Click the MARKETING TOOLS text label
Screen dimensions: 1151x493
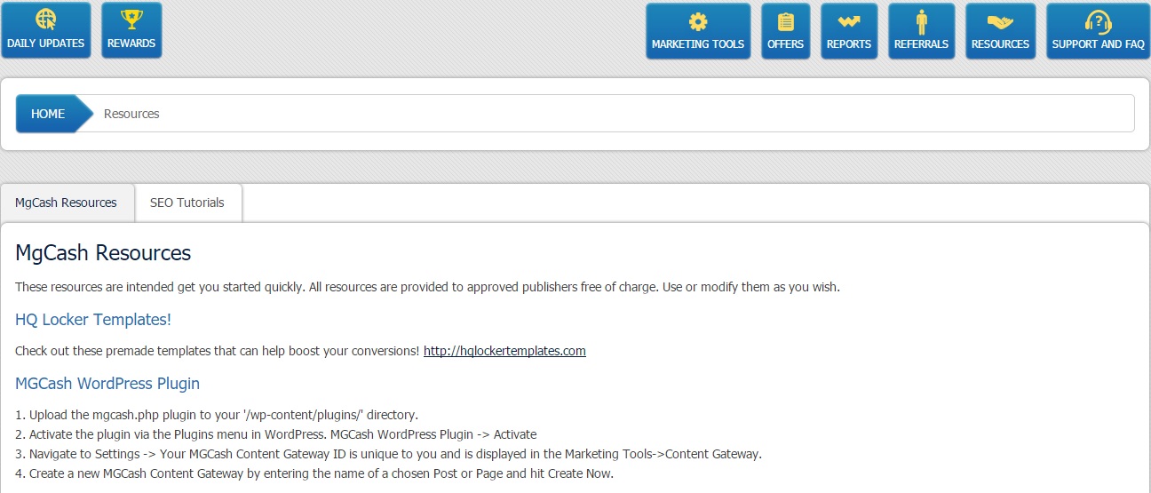click(698, 44)
